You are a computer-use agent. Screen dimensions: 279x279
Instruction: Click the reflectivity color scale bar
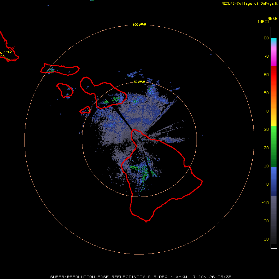(x=274, y=138)
